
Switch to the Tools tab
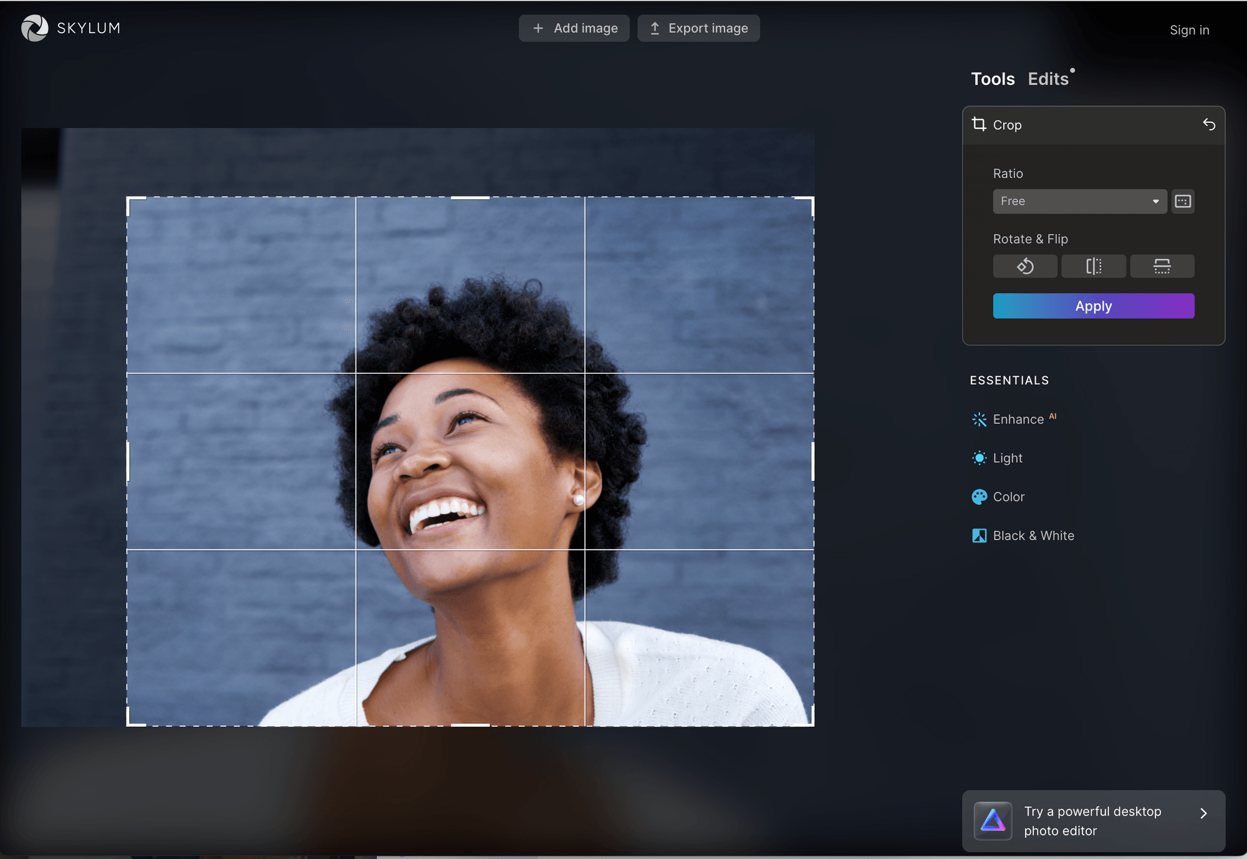pyautogui.click(x=993, y=79)
